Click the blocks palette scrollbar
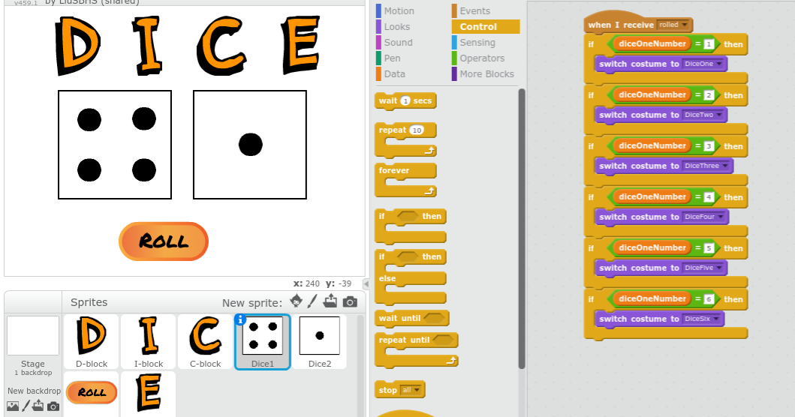 522,228
